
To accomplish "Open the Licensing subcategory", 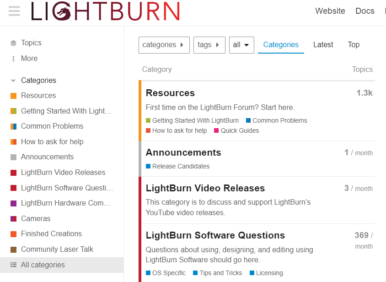I will (x=266, y=273).
